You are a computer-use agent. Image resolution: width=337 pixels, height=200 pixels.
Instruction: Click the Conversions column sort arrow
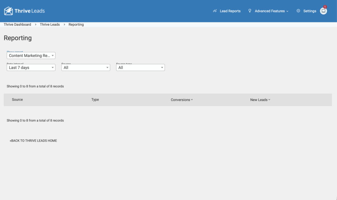coord(192,100)
